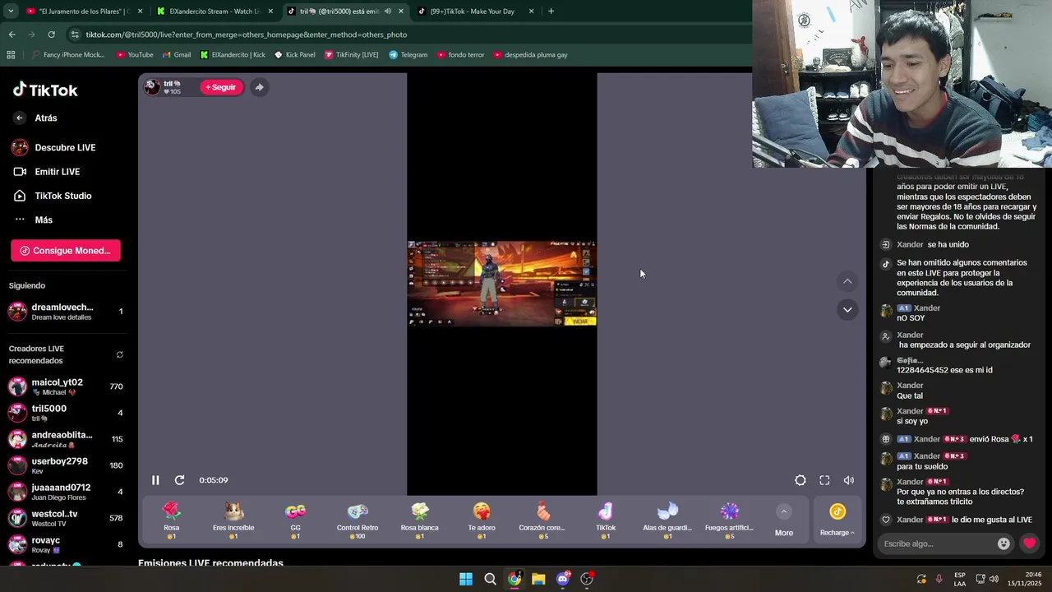Open Discord from taskbar

(563, 579)
